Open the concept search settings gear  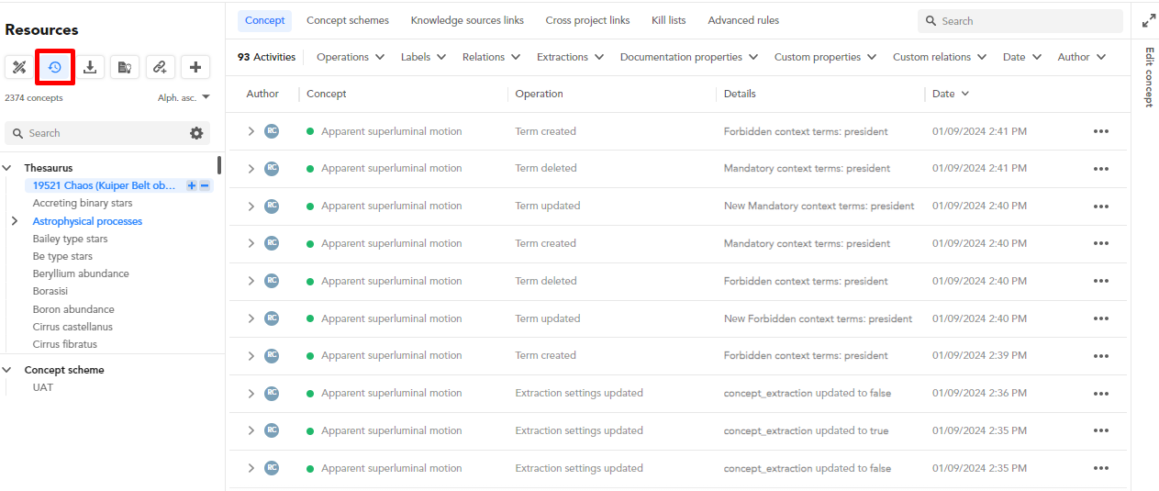point(196,133)
